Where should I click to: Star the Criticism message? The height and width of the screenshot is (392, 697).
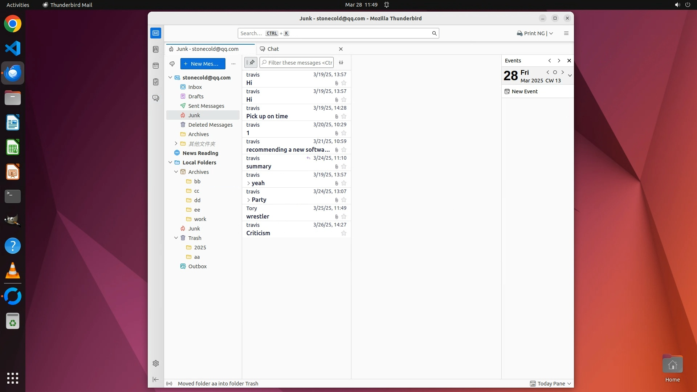(343, 233)
